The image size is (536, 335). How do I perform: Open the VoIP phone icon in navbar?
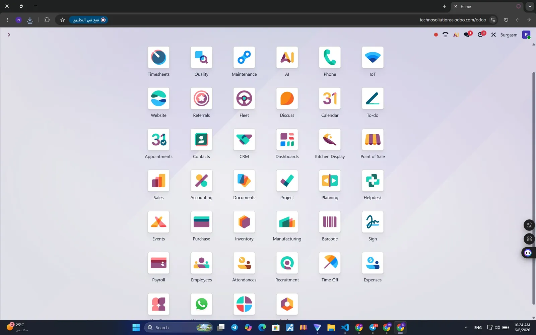click(445, 35)
